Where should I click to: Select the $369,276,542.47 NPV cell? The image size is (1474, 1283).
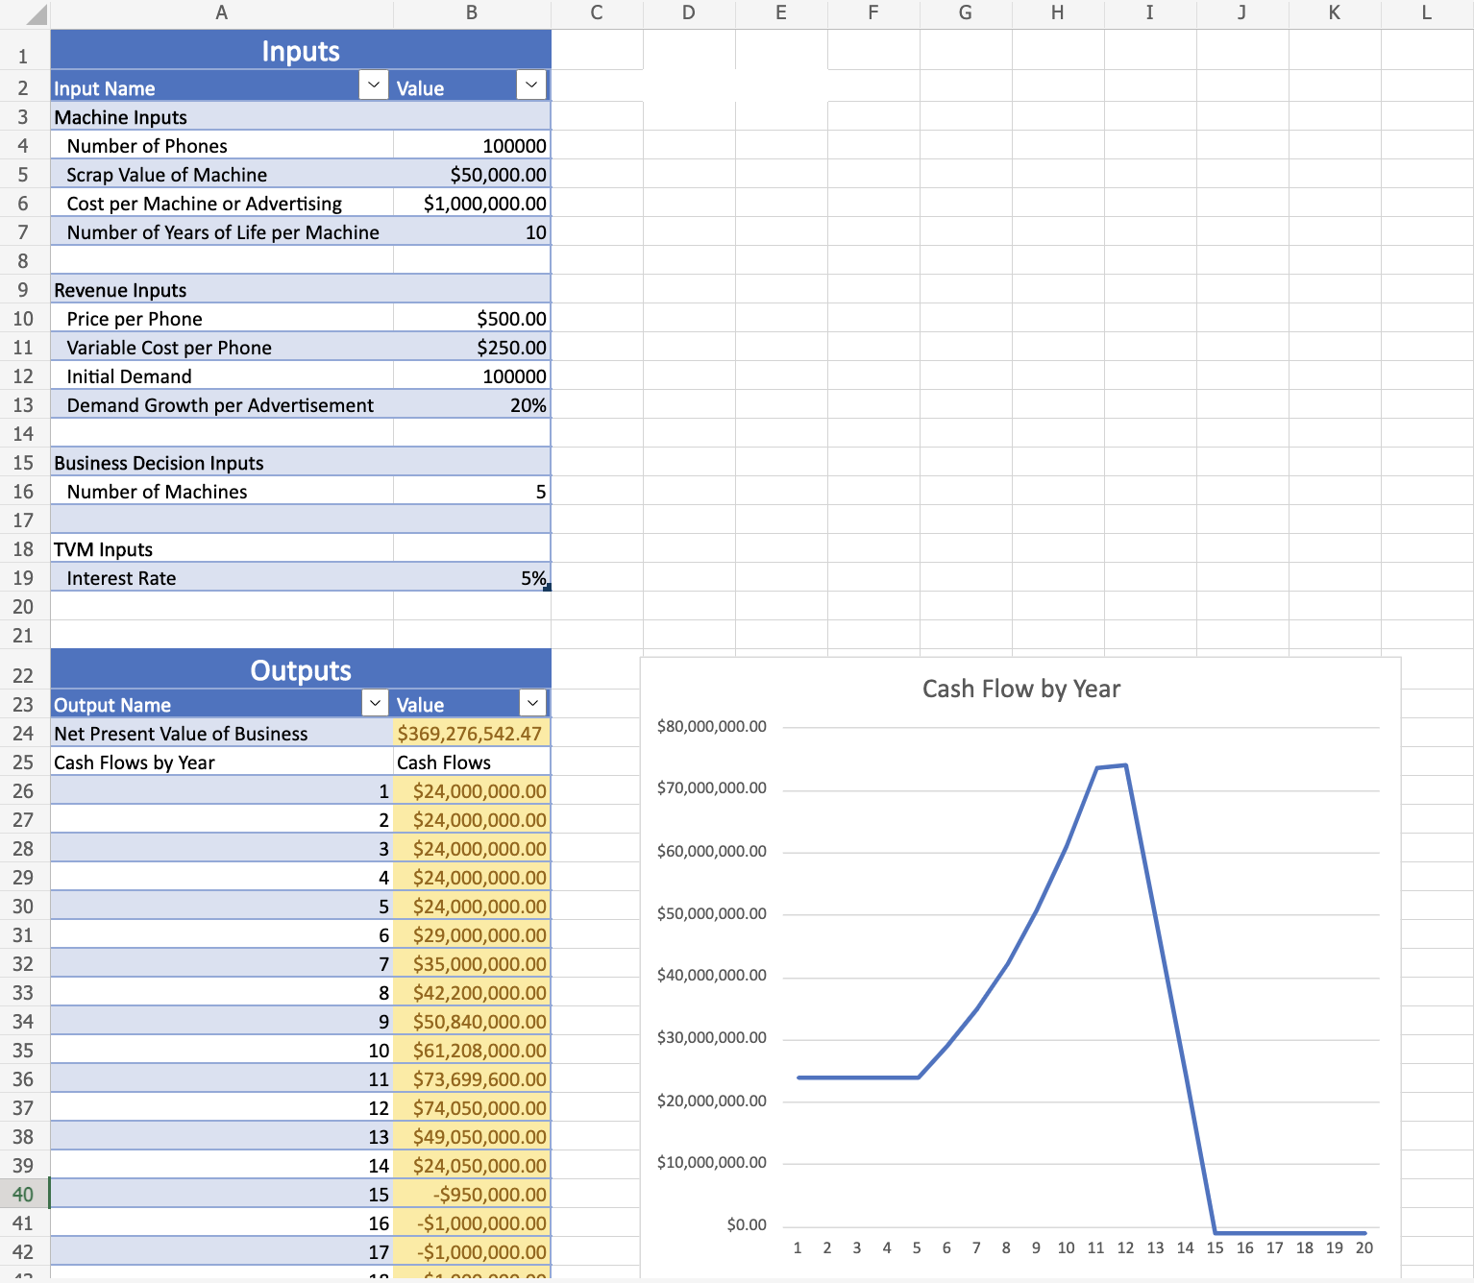coord(472,733)
